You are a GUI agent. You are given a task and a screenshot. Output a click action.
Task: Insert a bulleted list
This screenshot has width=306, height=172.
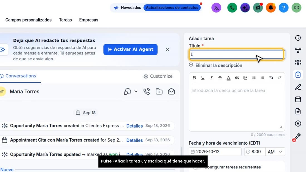[x=254, y=78]
